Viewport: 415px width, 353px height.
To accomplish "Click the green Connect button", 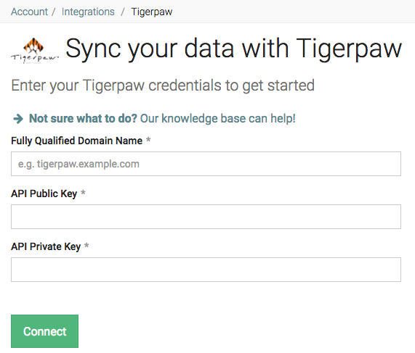I will [x=45, y=331].
